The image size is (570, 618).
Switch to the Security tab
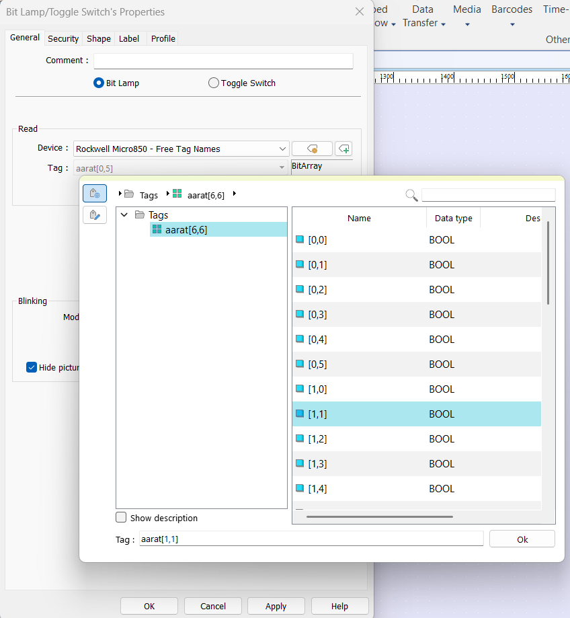[x=63, y=39]
